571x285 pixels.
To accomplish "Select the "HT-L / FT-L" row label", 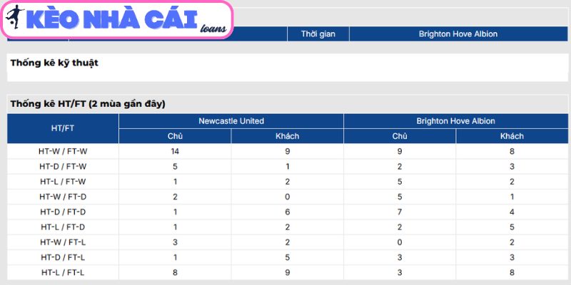I will pos(63,272).
